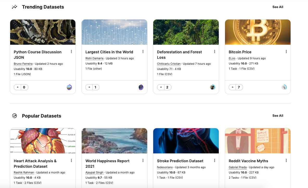The image size is (308, 188).
Task: Upvote the Largest Cities in the World dataset
Action: [x=89, y=87]
